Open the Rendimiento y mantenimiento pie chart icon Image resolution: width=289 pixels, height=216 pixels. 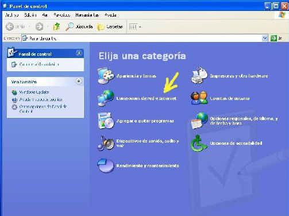point(105,165)
